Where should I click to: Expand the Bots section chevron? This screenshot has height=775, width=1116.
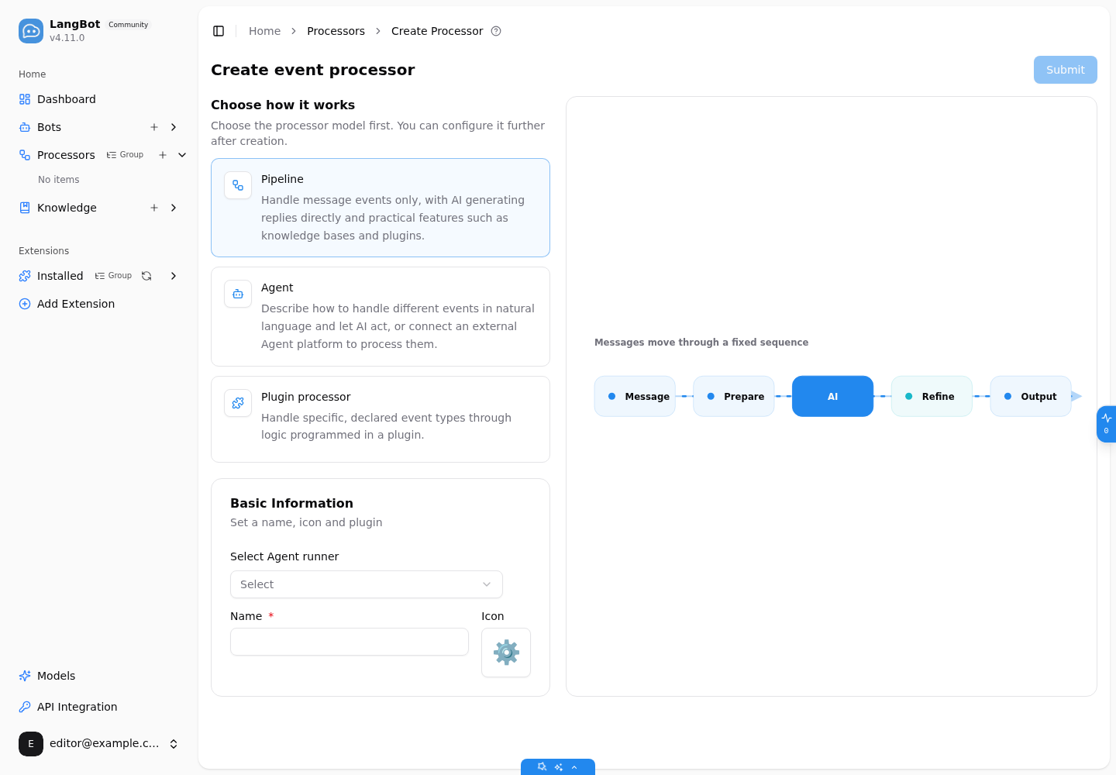pos(174,127)
